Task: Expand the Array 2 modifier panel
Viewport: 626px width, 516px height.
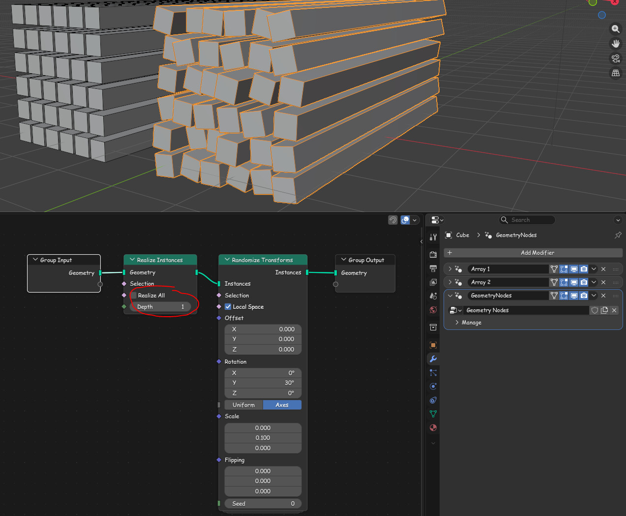Action: pos(450,282)
